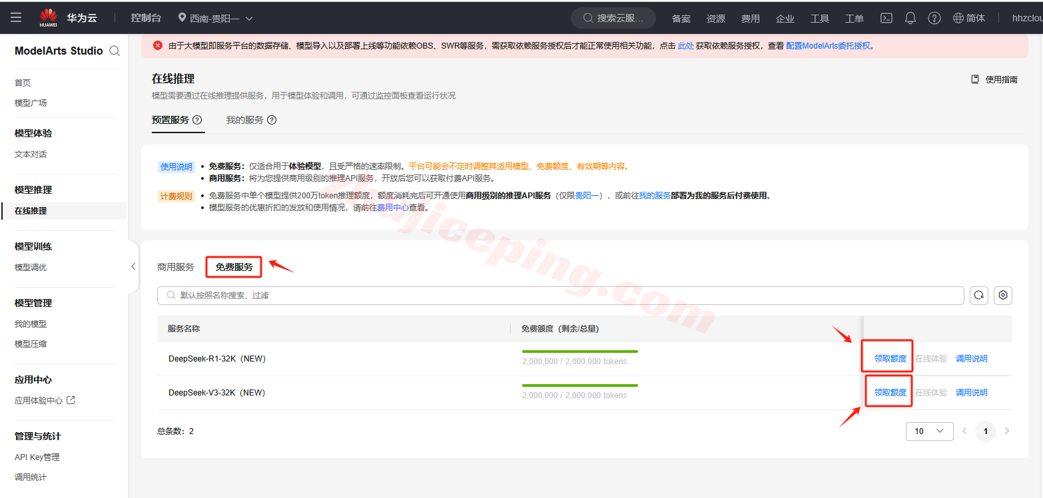Go to previous page arrow

point(964,431)
